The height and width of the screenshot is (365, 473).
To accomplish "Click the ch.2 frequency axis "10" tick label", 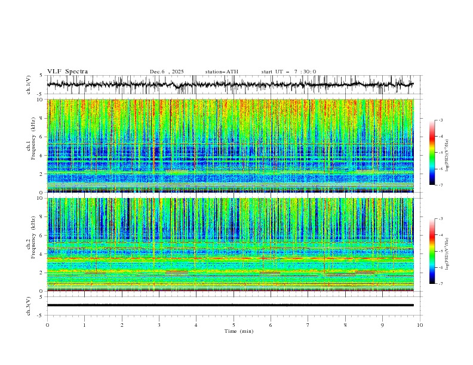I will click(41, 198).
